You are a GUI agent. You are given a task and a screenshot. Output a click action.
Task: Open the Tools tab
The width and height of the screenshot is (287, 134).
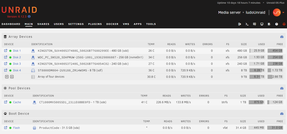pos(151,24)
